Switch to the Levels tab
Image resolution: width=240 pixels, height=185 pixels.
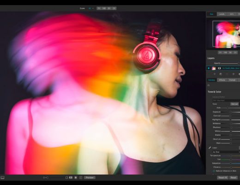coord(222,14)
